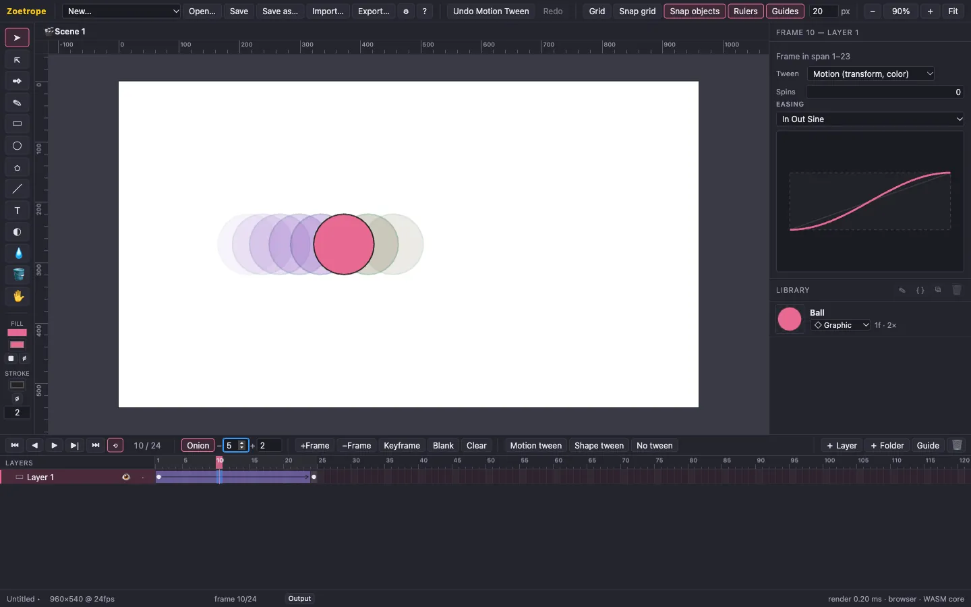This screenshot has height=607, width=971.
Task: Click Undo Motion Tween
Action: pos(491,11)
